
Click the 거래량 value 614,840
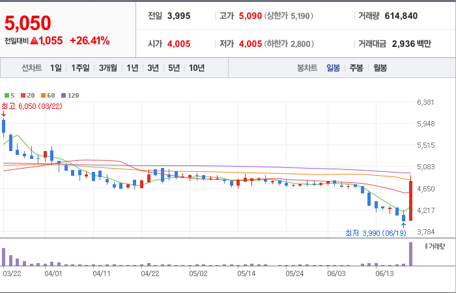(401, 16)
